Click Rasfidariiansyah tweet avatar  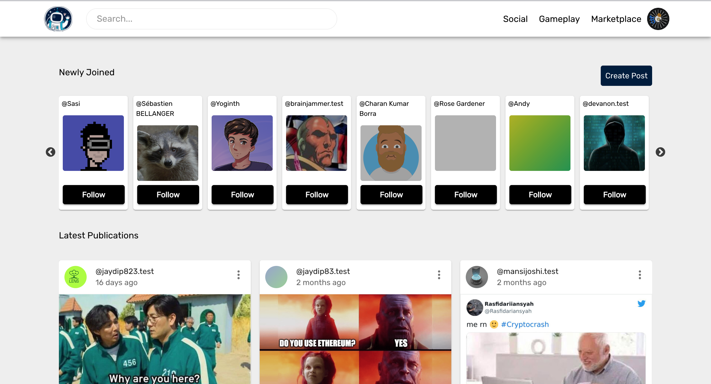[x=474, y=307]
